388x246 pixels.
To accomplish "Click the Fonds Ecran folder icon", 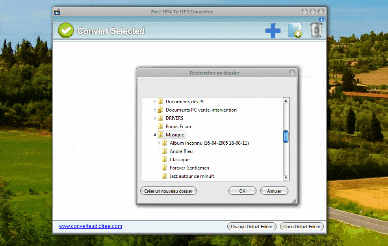I will [x=161, y=126].
